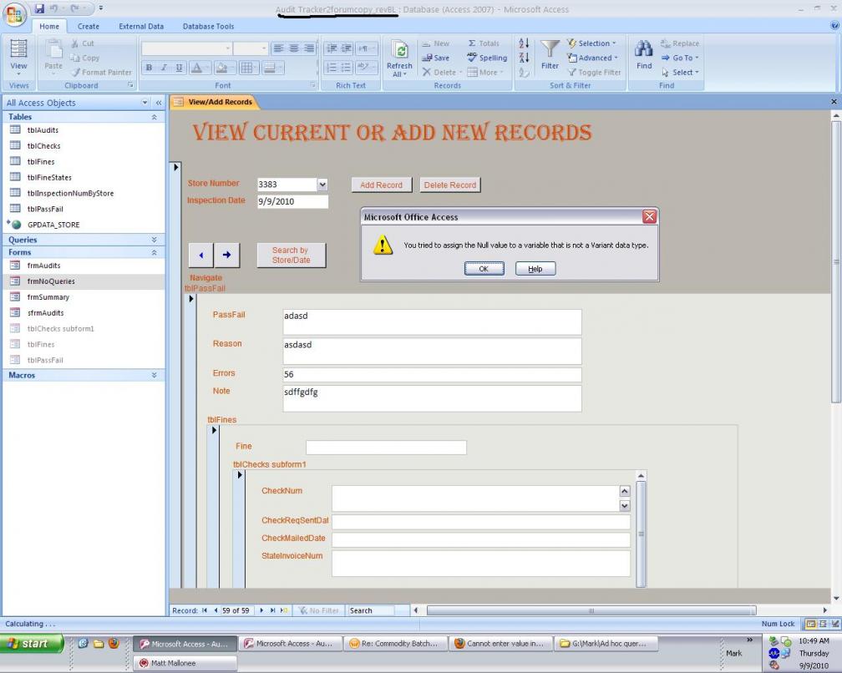
Task: Click the Delete Record button
Action: tap(450, 185)
